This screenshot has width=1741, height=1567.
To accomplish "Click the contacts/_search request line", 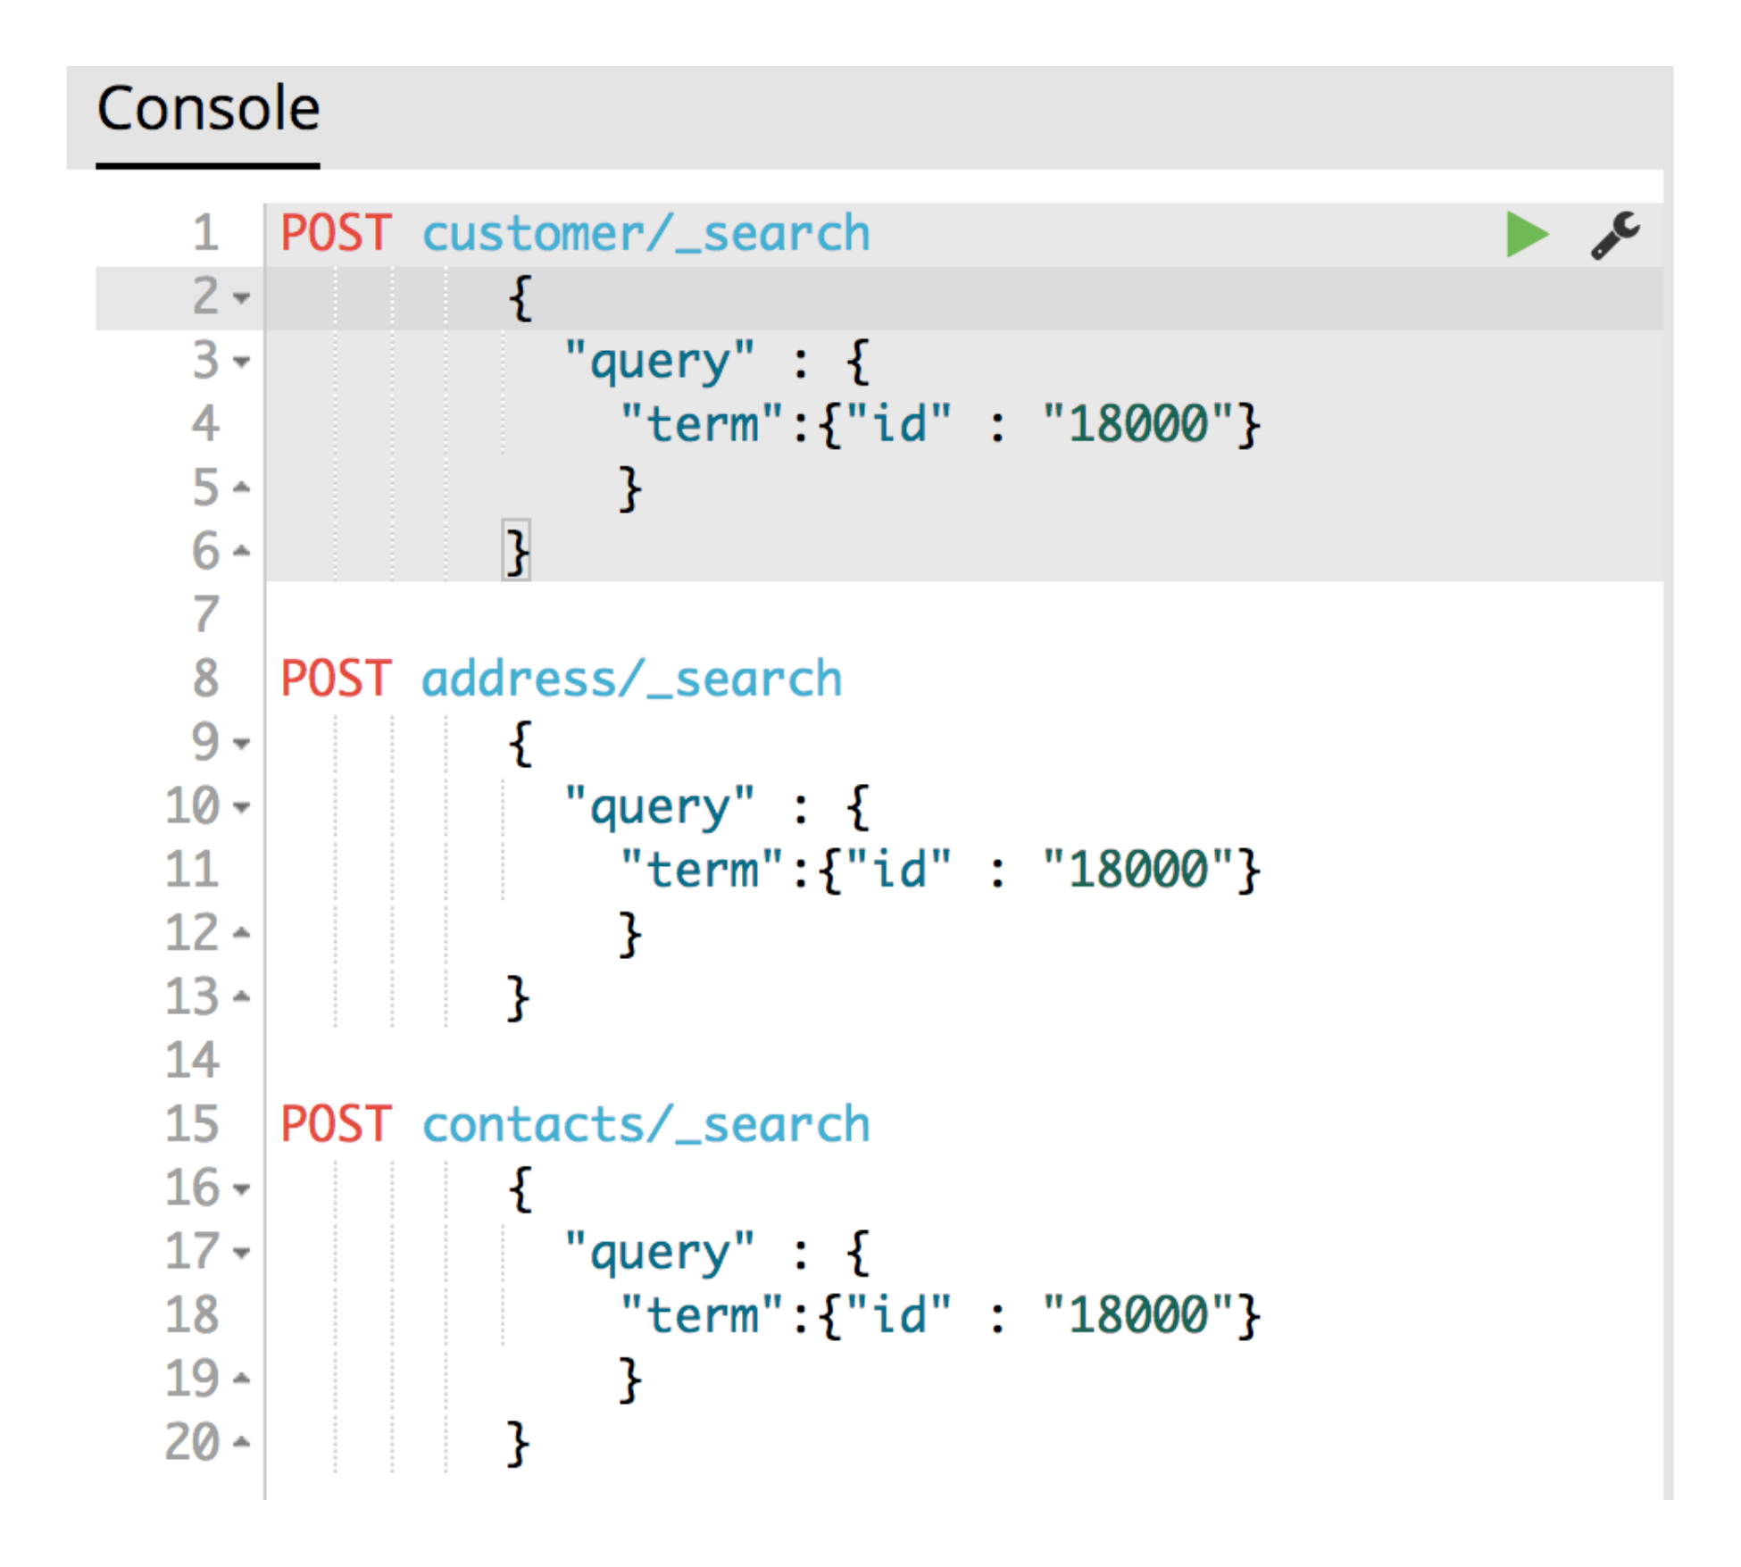I will (646, 1125).
